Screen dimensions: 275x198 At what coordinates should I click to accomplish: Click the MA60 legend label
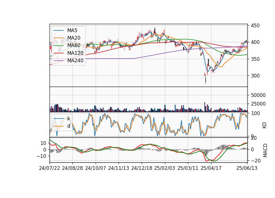click(74, 46)
